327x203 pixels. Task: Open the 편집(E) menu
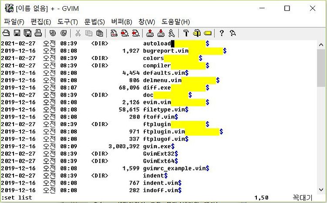(x=41, y=22)
